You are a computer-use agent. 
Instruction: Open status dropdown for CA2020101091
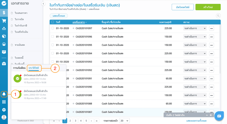tap(195, 79)
